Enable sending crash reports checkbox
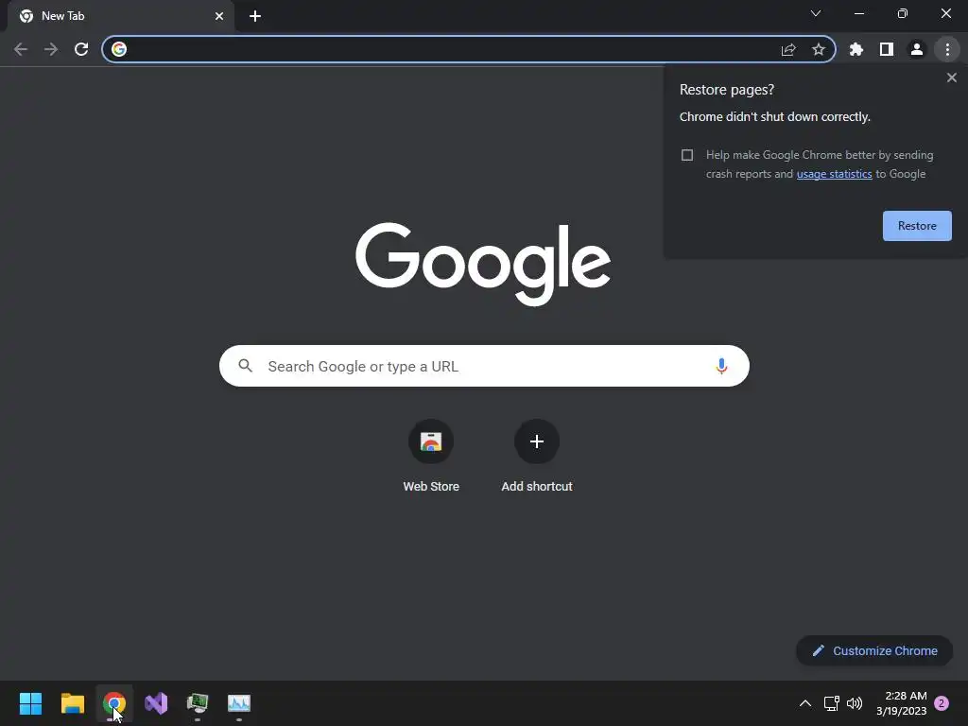968x726 pixels. [687, 155]
